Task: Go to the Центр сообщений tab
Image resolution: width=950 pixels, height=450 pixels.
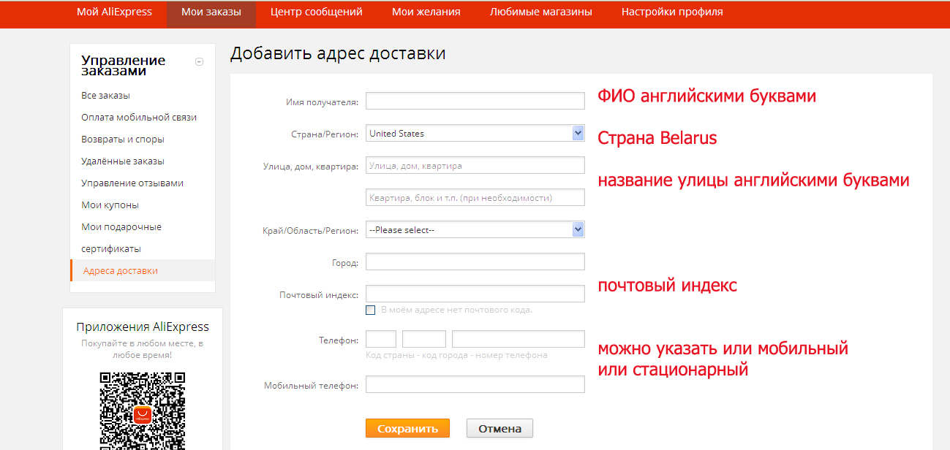Action: coord(317,12)
